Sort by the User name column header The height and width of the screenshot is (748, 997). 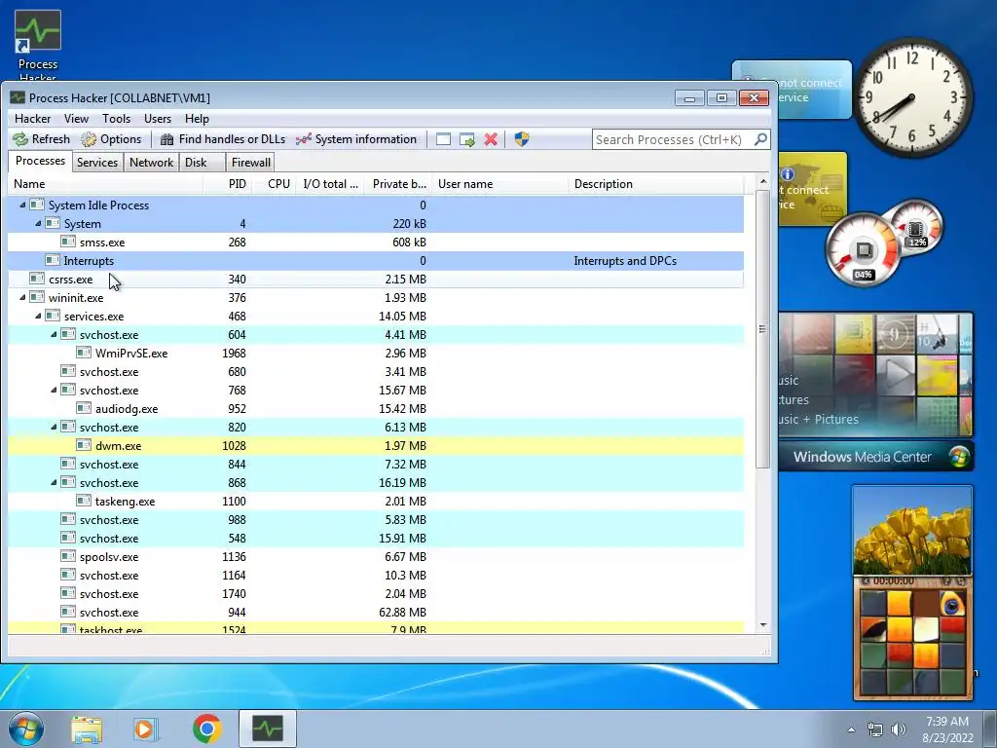point(499,184)
